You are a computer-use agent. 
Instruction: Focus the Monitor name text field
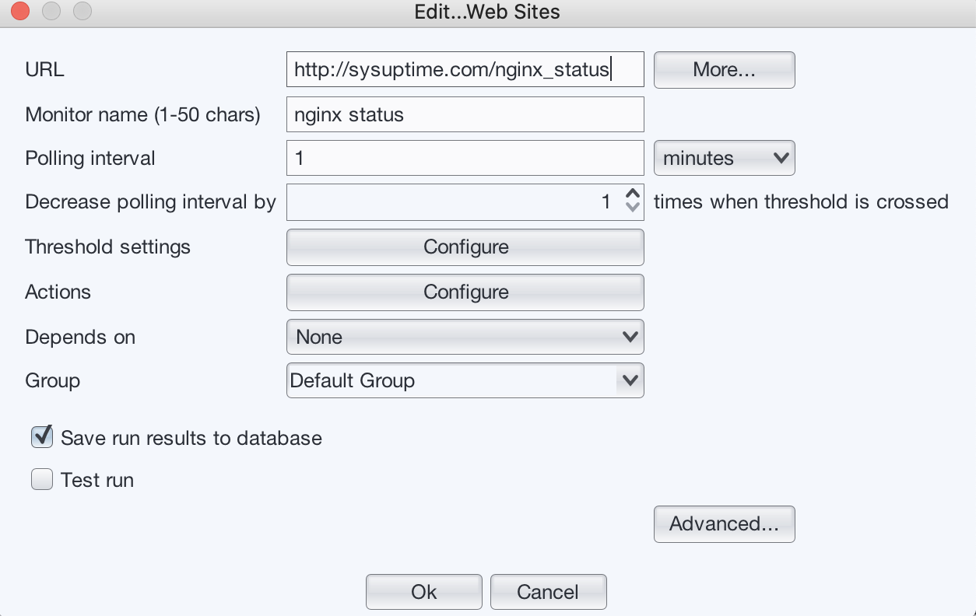(x=465, y=114)
